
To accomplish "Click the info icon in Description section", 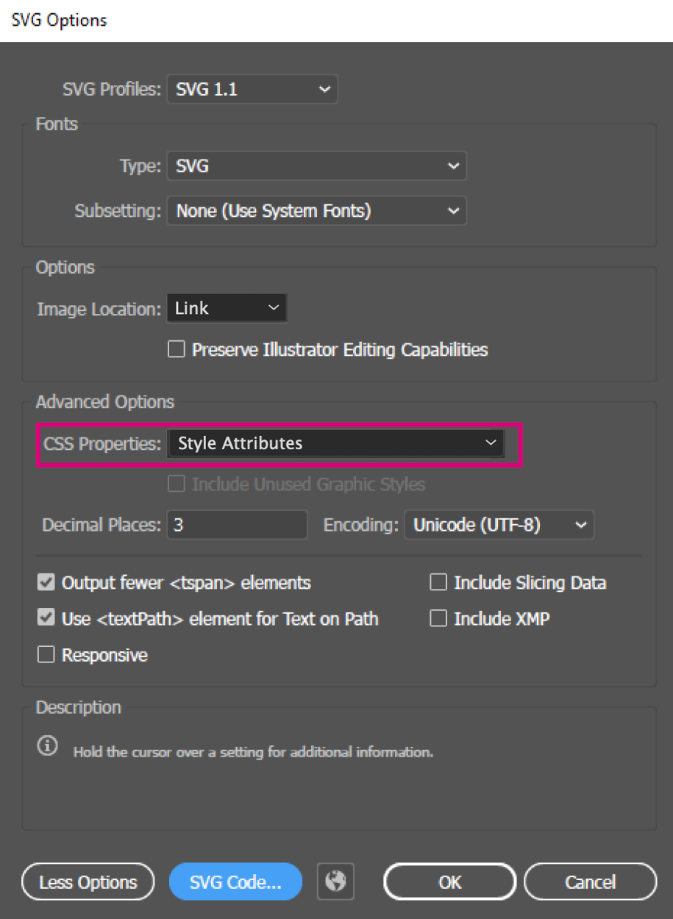I will [47, 747].
